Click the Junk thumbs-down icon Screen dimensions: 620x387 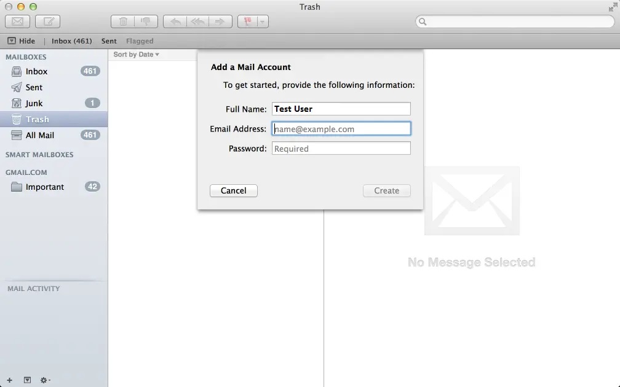146,21
